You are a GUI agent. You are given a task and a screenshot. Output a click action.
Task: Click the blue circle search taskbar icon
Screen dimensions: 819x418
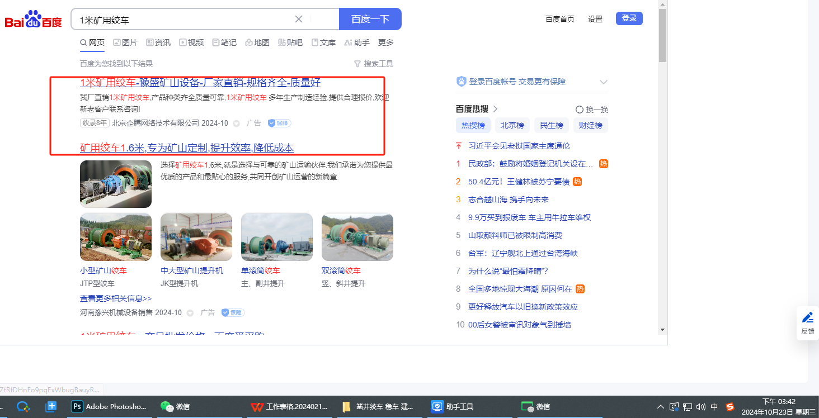(23, 406)
